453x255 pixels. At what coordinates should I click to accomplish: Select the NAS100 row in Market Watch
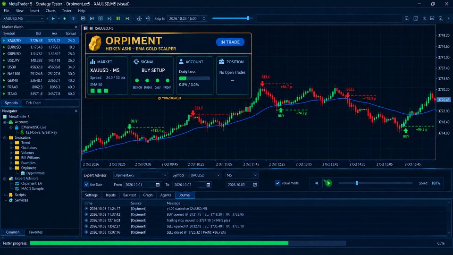tap(40, 74)
